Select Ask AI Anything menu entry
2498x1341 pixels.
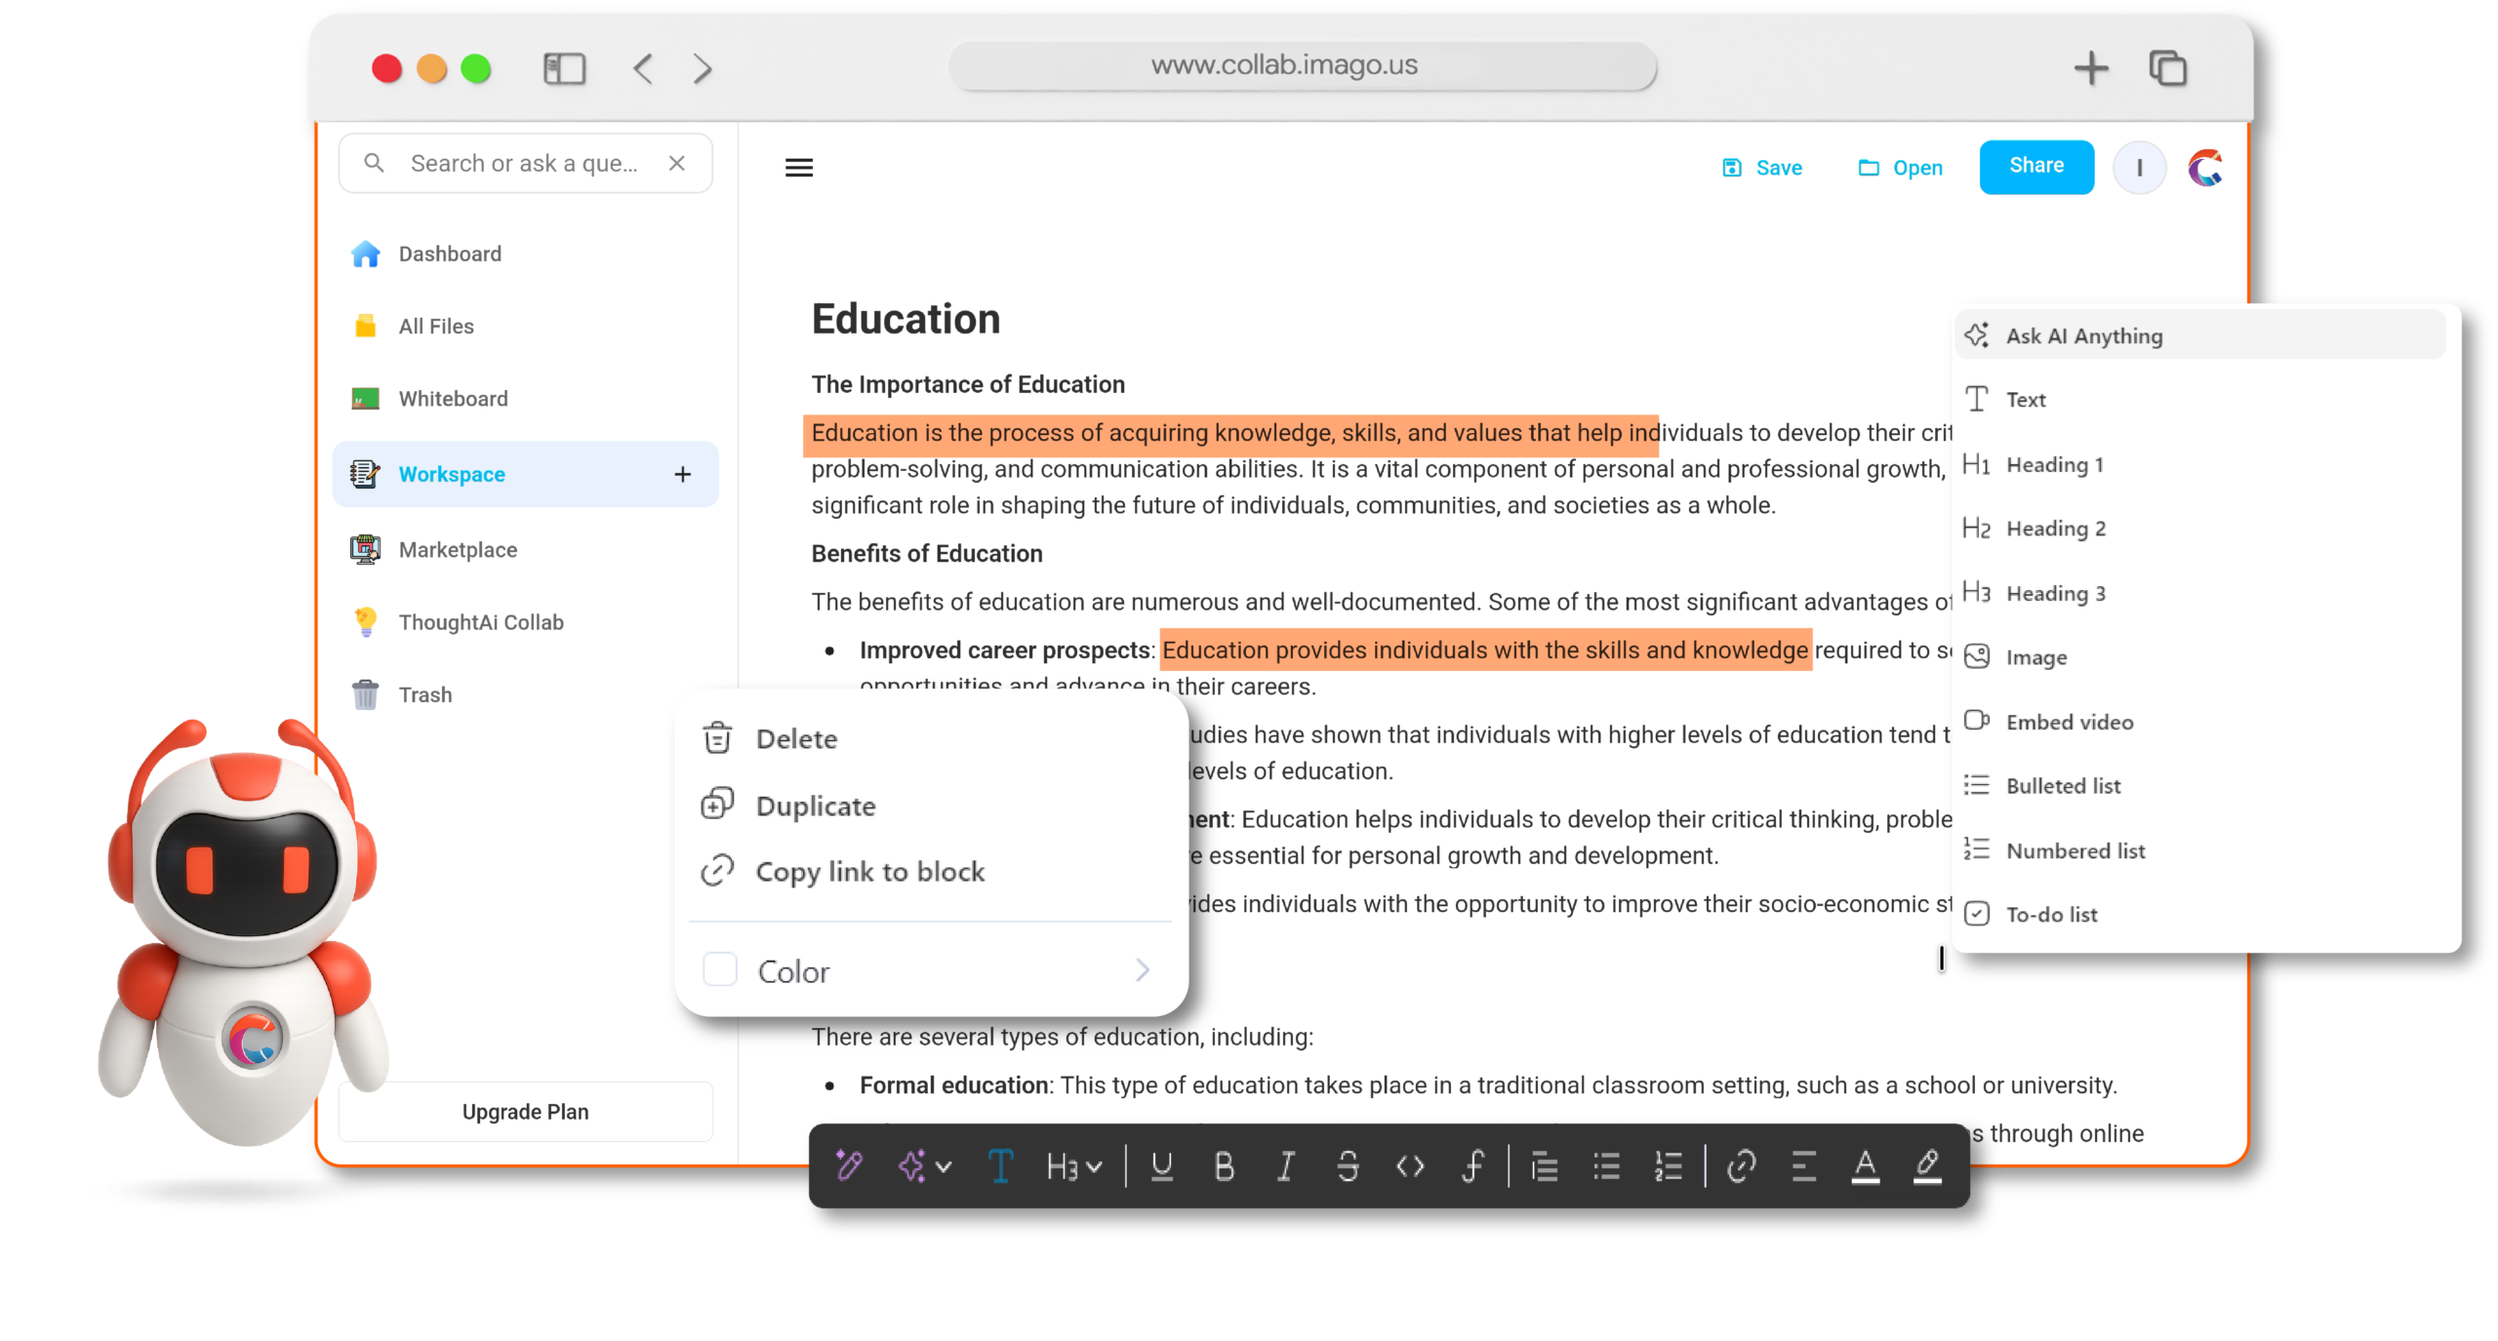(x=2083, y=336)
